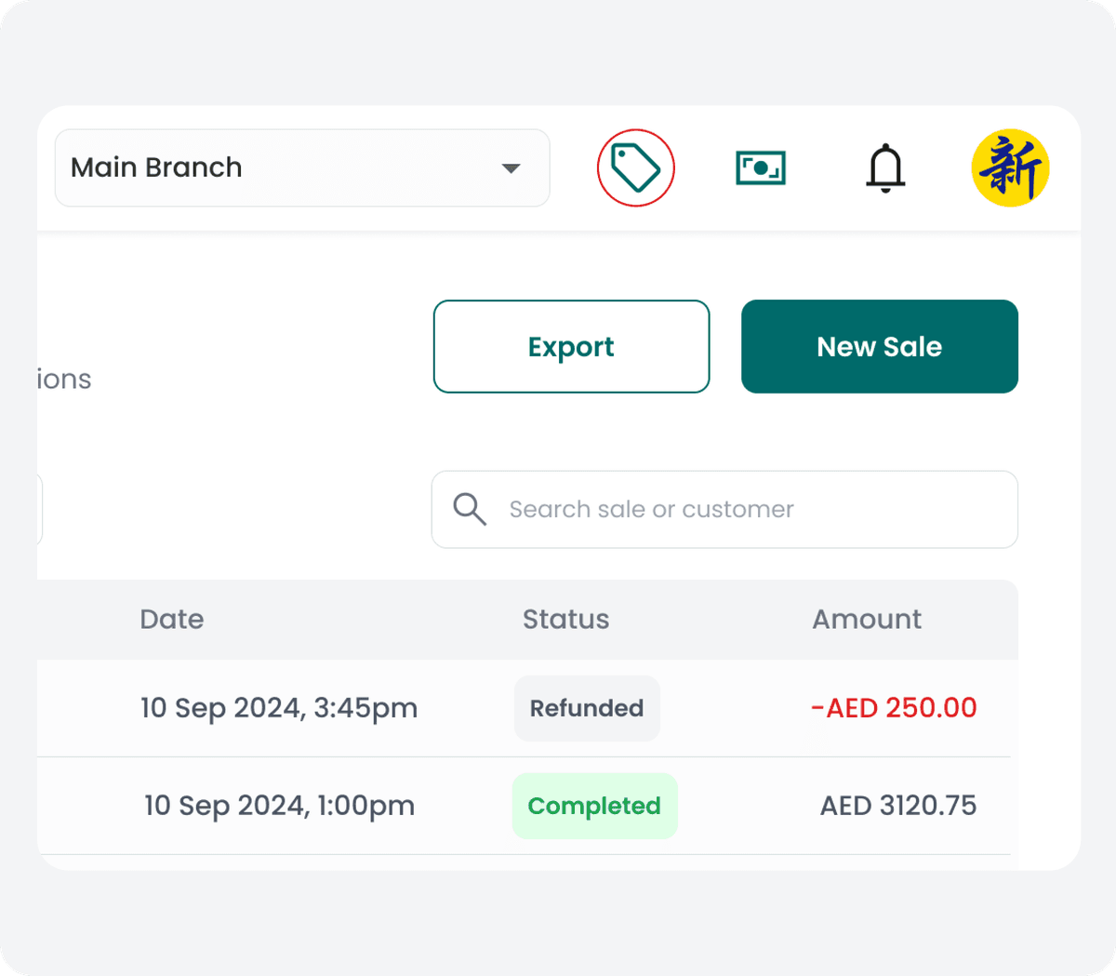Start a New Sale

point(879,346)
